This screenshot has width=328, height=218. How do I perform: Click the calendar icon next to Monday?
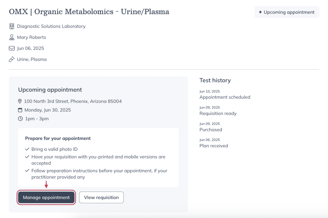point(20,110)
